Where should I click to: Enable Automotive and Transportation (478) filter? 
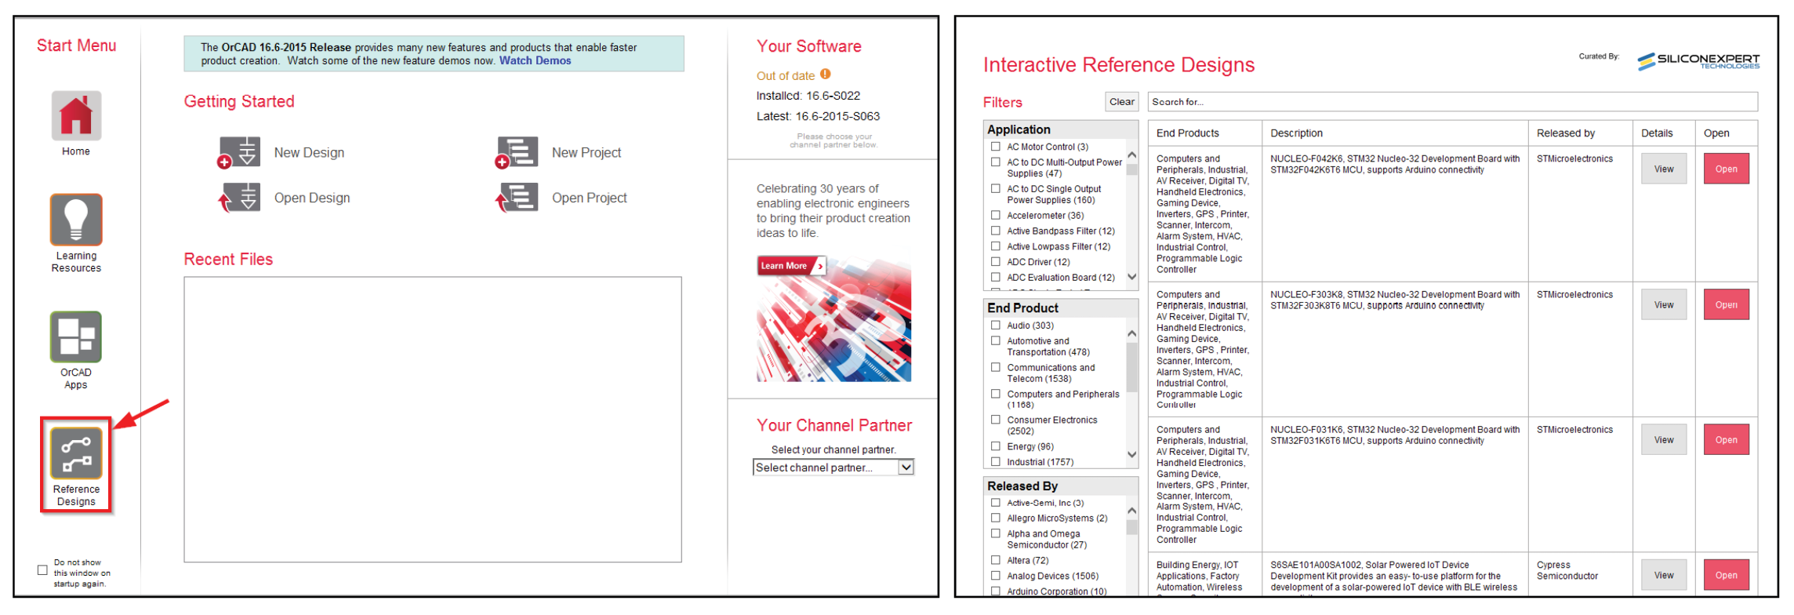coord(996,340)
